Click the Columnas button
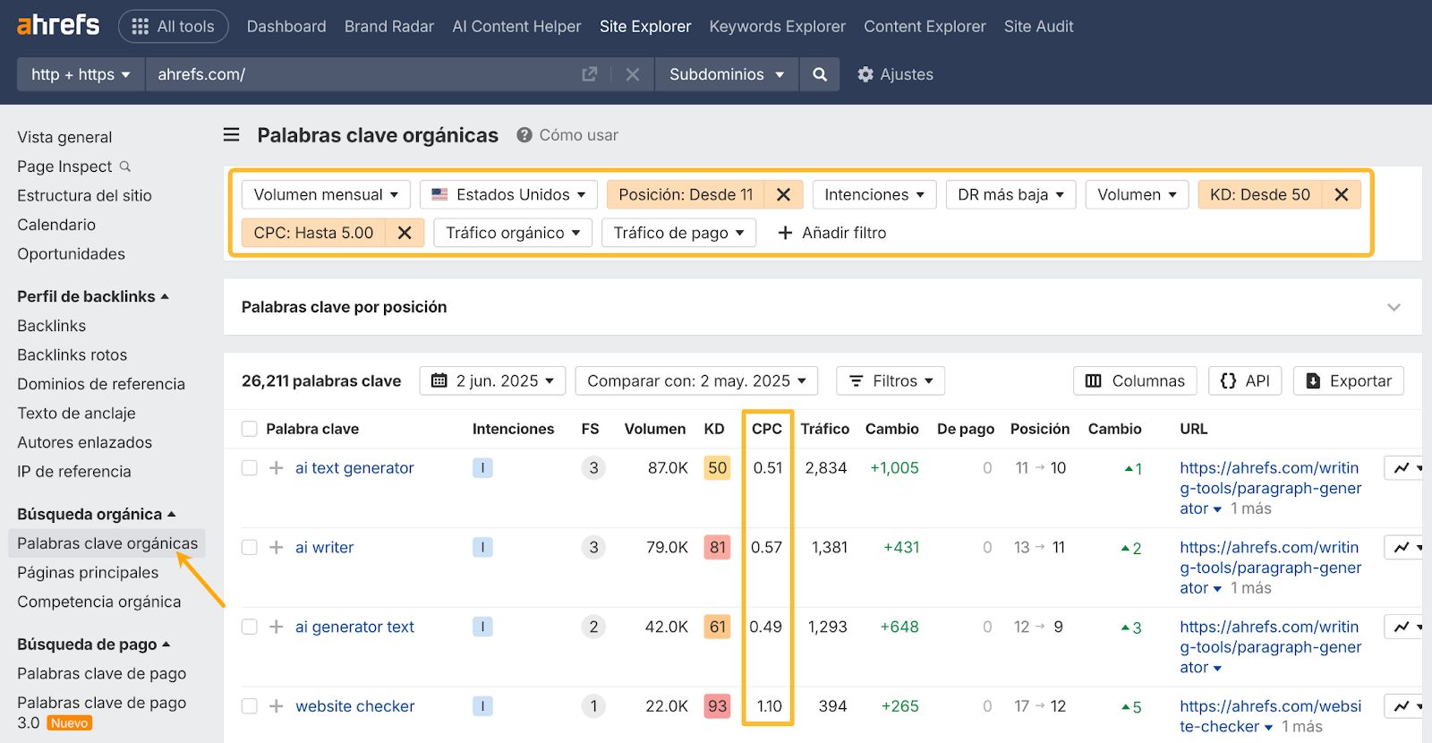Screen dimensions: 1432x743 click(1135, 381)
